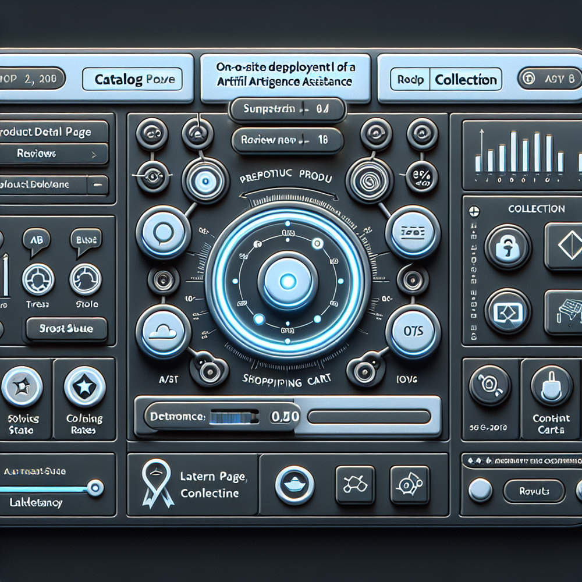
Task: Click the target icon above S6 G-2010
Action: (489, 385)
